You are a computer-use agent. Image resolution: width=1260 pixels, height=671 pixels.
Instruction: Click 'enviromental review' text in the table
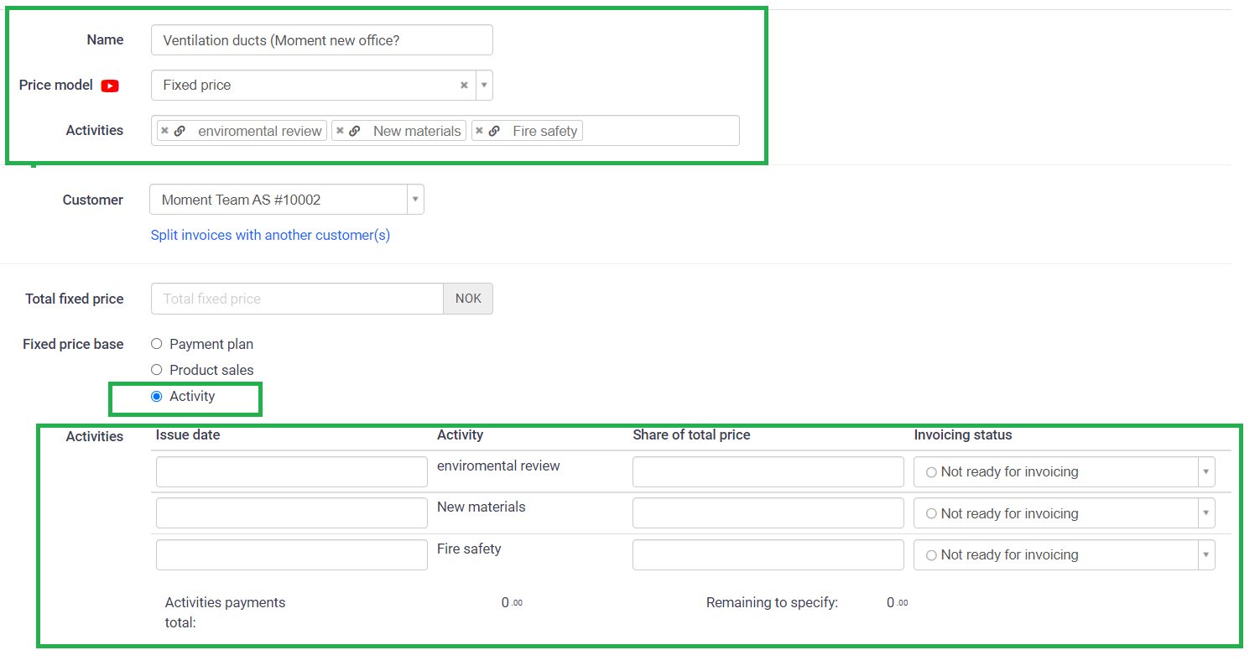tap(498, 466)
